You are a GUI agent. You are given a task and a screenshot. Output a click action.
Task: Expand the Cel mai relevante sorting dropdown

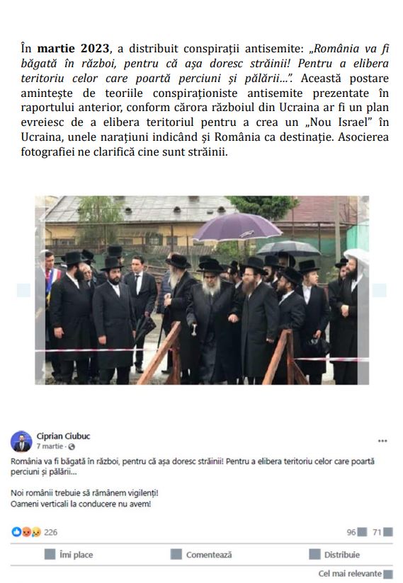356,574
